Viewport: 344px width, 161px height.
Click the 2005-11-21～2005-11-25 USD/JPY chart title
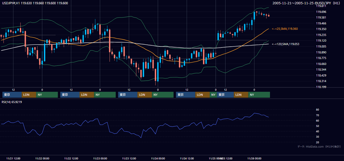306,3
